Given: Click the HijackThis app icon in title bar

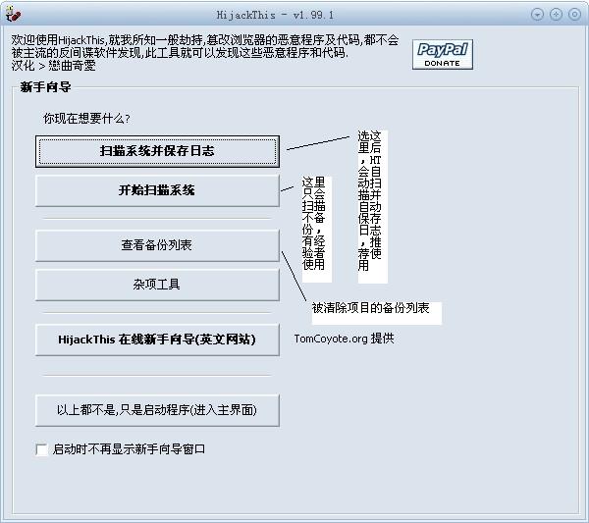Looking at the screenshot, I should point(13,14).
